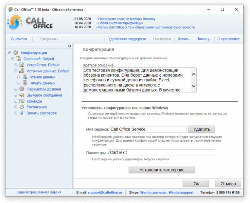250x203 pixels.
Task: Select Источник данных: Default tree label
Action: pos(48,71)
